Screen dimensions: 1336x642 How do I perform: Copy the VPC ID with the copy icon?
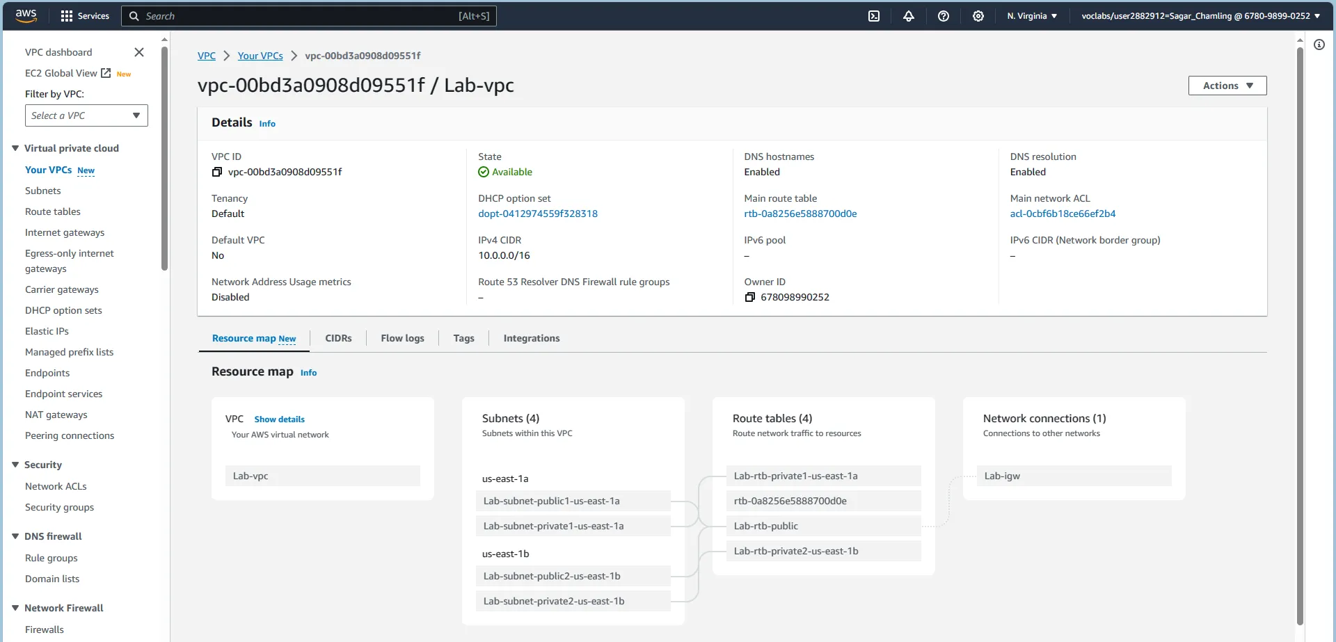[216, 172]
